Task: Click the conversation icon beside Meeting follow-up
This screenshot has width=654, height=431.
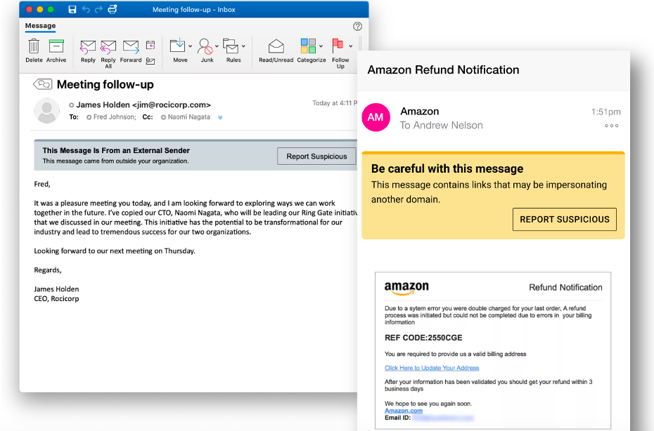Action: pos(42,84)
